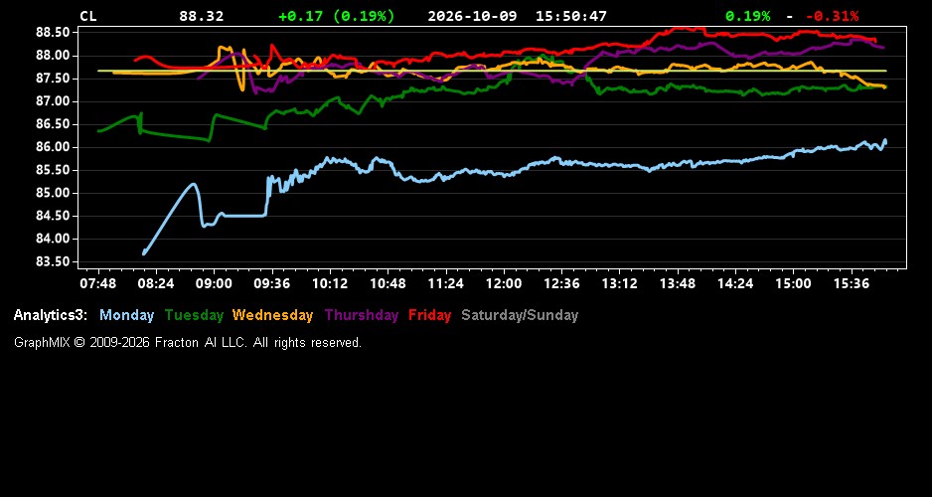The width and height of the screenshot is (932, 497).
Task: Click the Analytics3 label
Action: (x=51, y=316)
